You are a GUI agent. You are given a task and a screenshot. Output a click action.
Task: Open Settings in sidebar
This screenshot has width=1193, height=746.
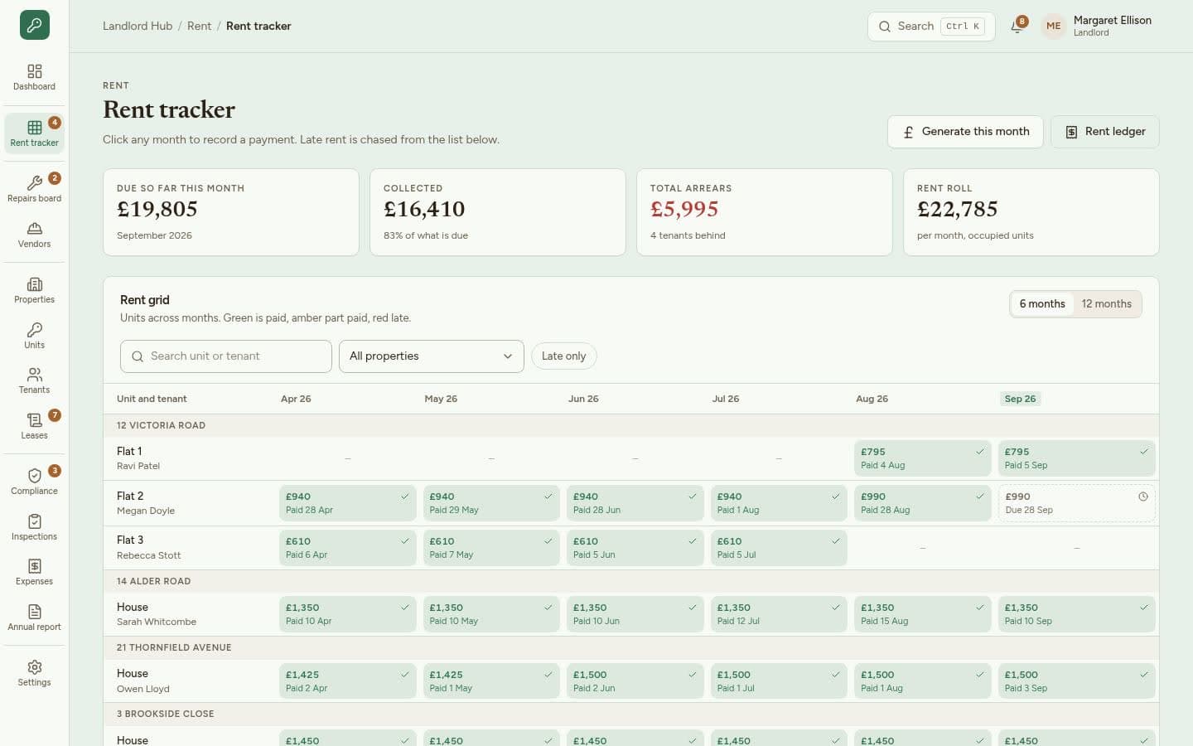coord(35,673)
